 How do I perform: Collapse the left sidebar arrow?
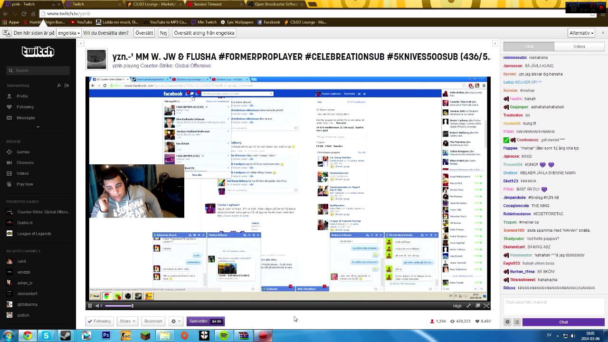coord(81,43)
